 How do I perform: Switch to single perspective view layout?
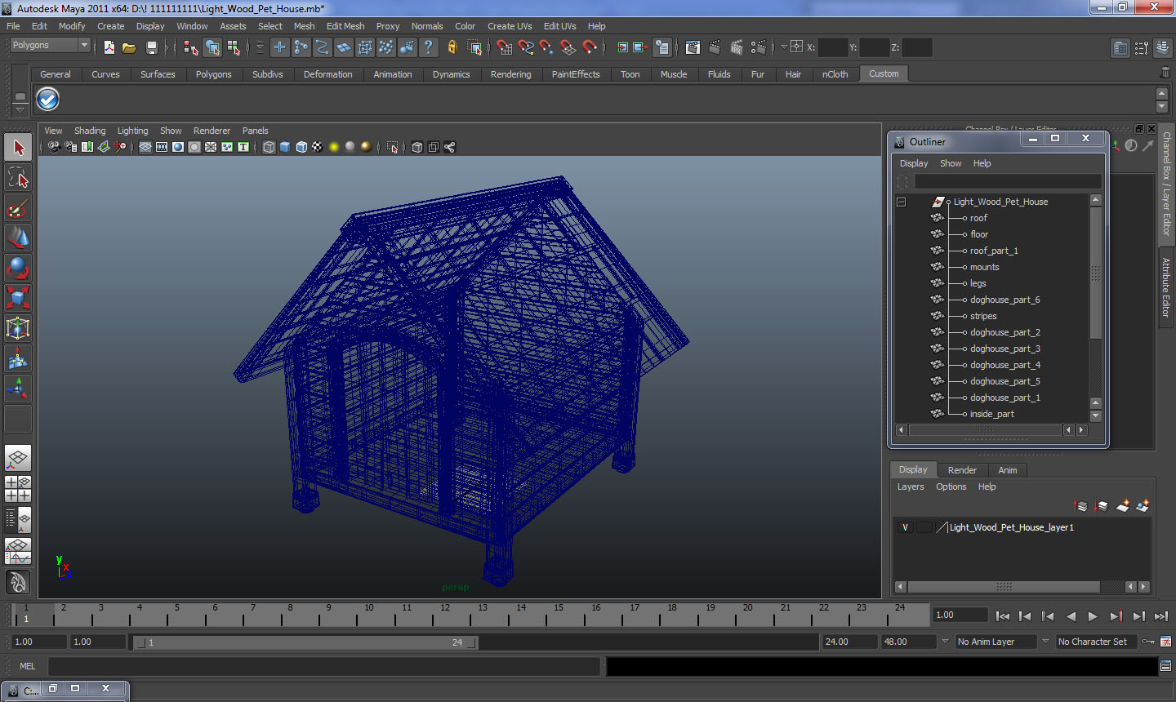pos(18,458)
